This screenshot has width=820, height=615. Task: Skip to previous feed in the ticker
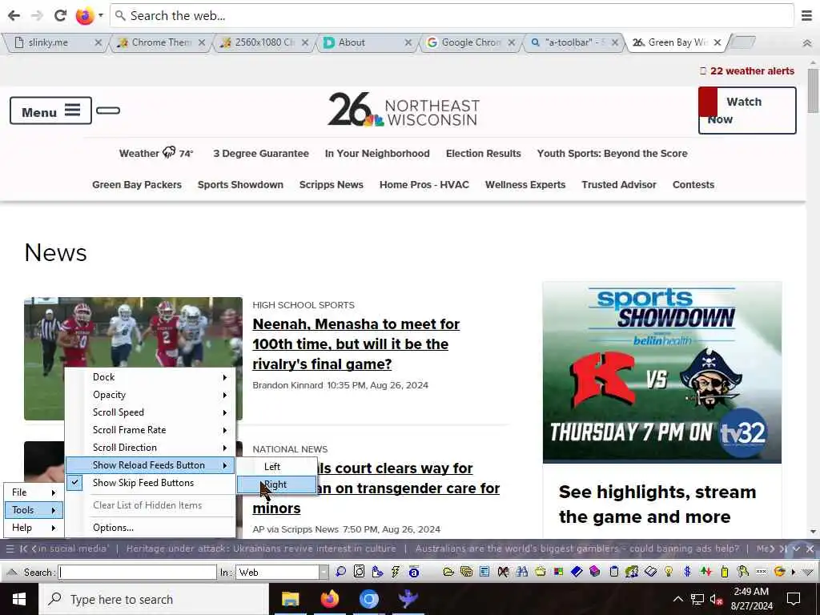click(23, 549)
